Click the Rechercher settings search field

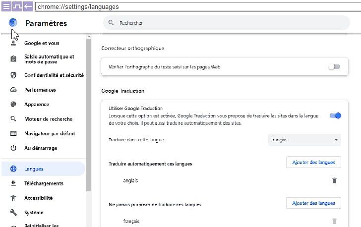coord(227,23)
